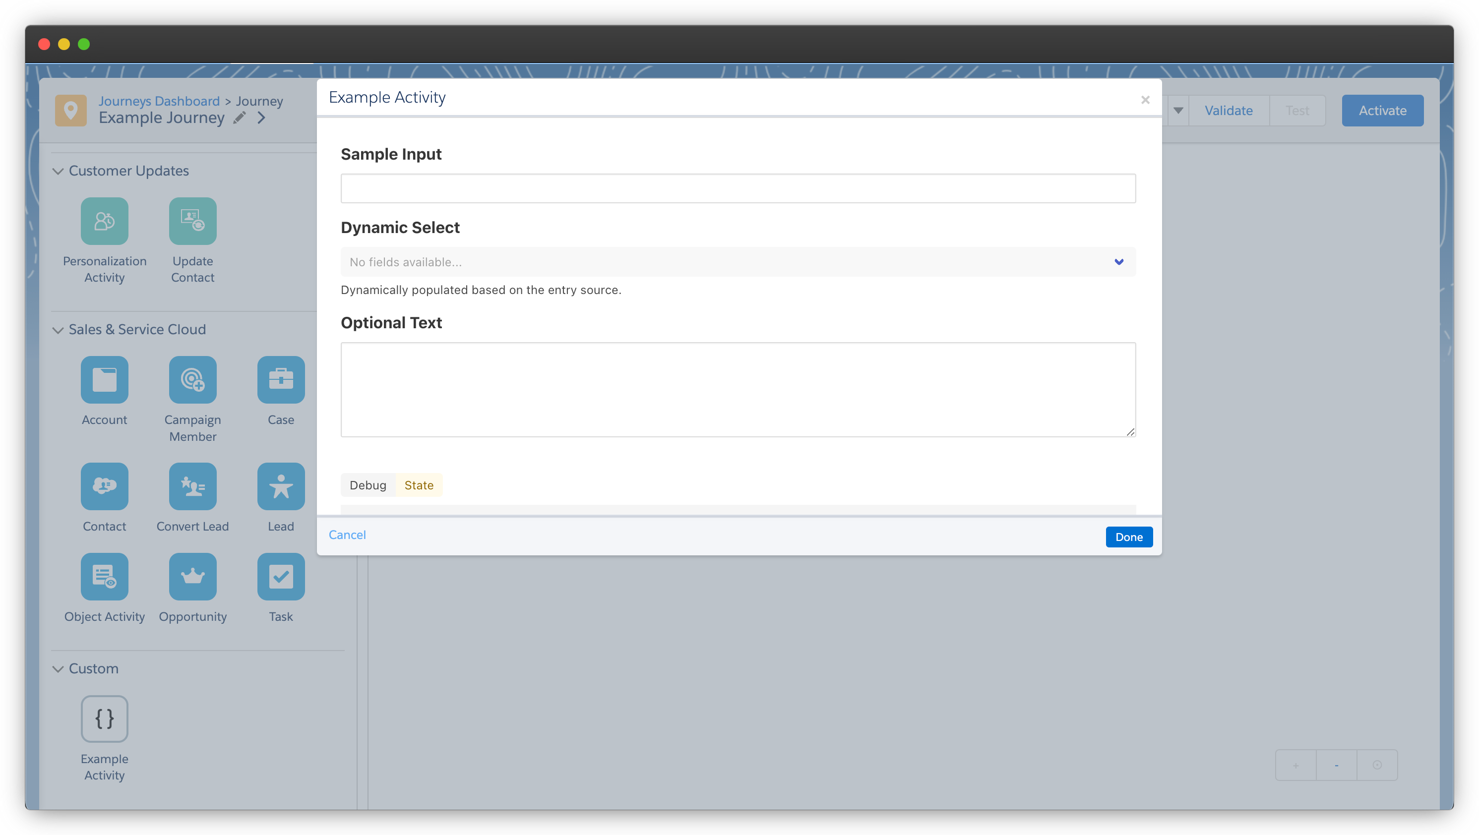Viewport: 1479px width, 835px height.
Task: Reset canvas view with target icon
Action: 1377,765
